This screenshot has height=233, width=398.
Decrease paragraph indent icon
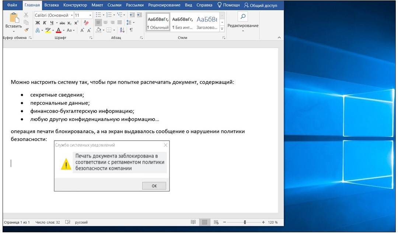(x=132, y=15)
